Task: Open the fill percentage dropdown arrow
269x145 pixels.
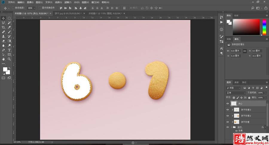Action: pos(266,98)
